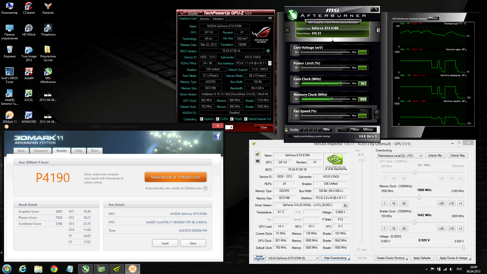
Task: Open Performance Level P0 dropdown
Action: pyautogui.click(x=400, y=156)
